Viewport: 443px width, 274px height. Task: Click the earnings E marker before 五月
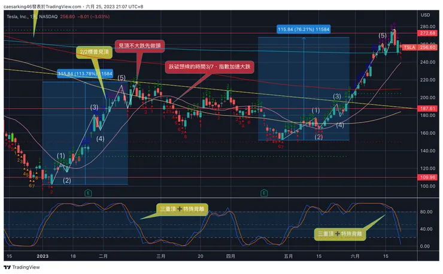264,193
